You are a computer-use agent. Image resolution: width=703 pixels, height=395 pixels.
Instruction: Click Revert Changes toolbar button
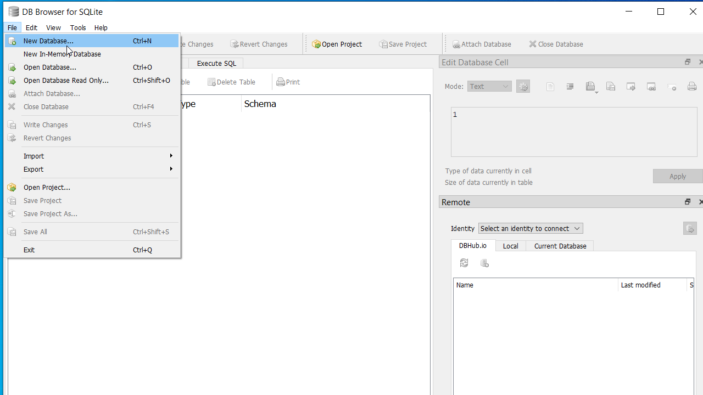pos(259,44)
